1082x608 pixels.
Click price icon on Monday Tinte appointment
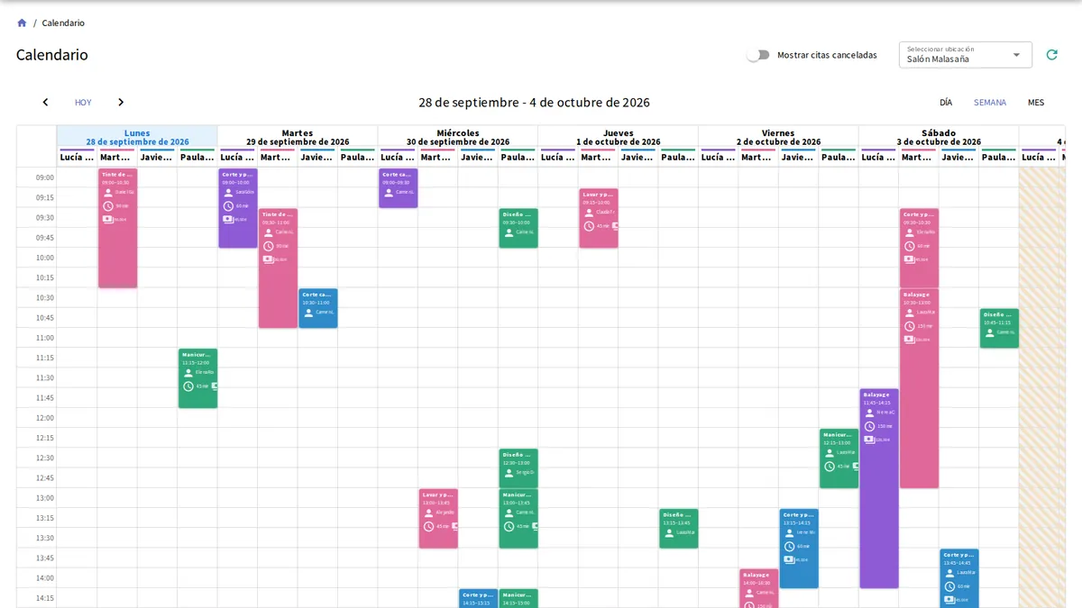pos(108,219)
